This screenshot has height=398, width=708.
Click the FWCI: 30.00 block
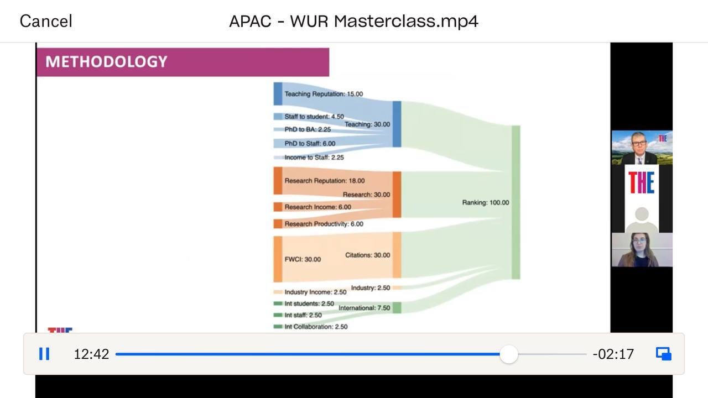[x=278, y=259]
